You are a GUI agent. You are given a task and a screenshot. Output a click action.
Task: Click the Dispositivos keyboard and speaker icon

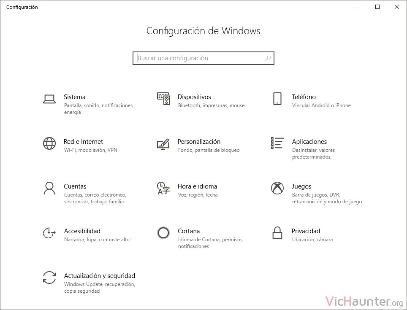(x=163, y=99)
